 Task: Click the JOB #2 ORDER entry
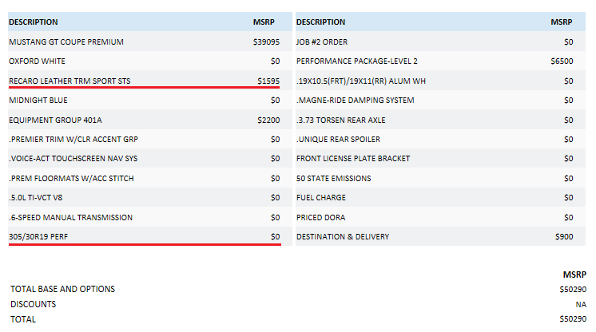(x=322, y=41)
